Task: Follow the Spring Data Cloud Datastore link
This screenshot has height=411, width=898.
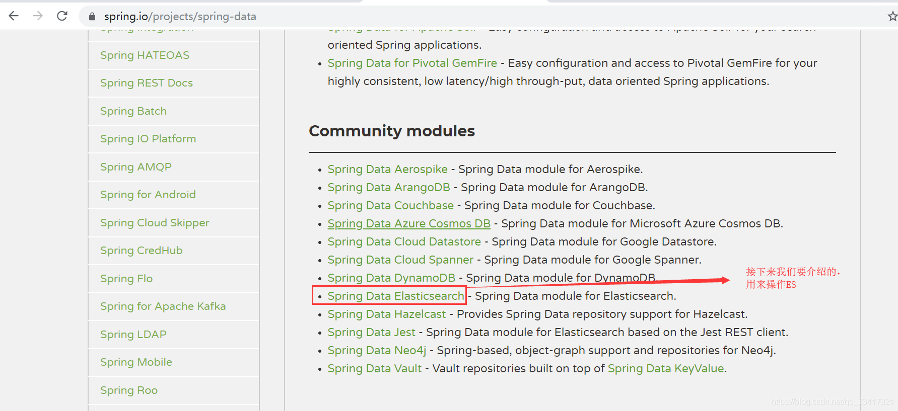Action: 404,241
